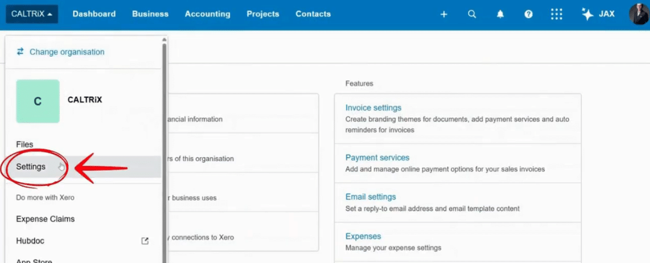Go to the Dashboard menu
Image resolution: width=650 pixels, height=263 pixels.
[x=94, y=14]
